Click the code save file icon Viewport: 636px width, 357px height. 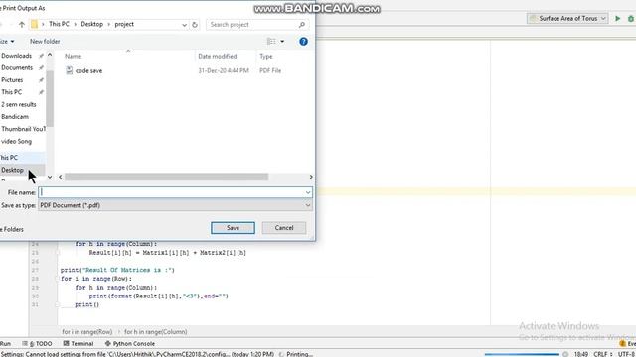point(69,70)
